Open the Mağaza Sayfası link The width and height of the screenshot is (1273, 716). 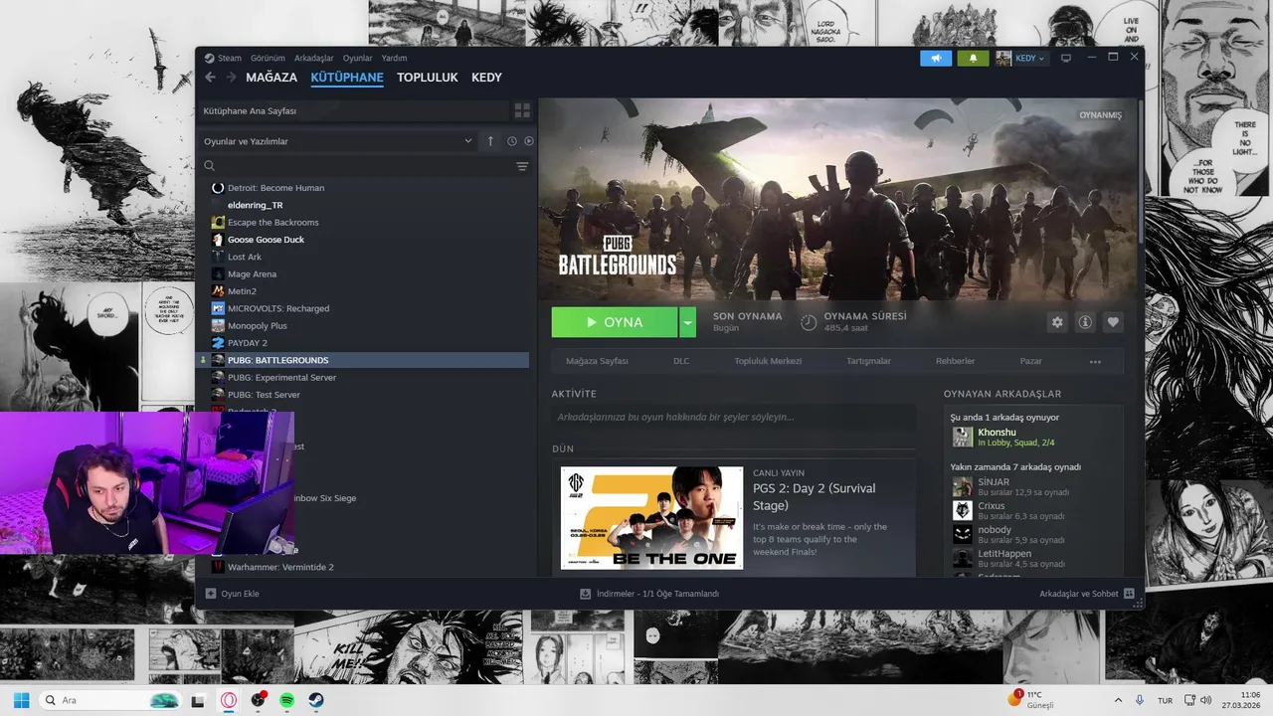click(x=597, y=361)
